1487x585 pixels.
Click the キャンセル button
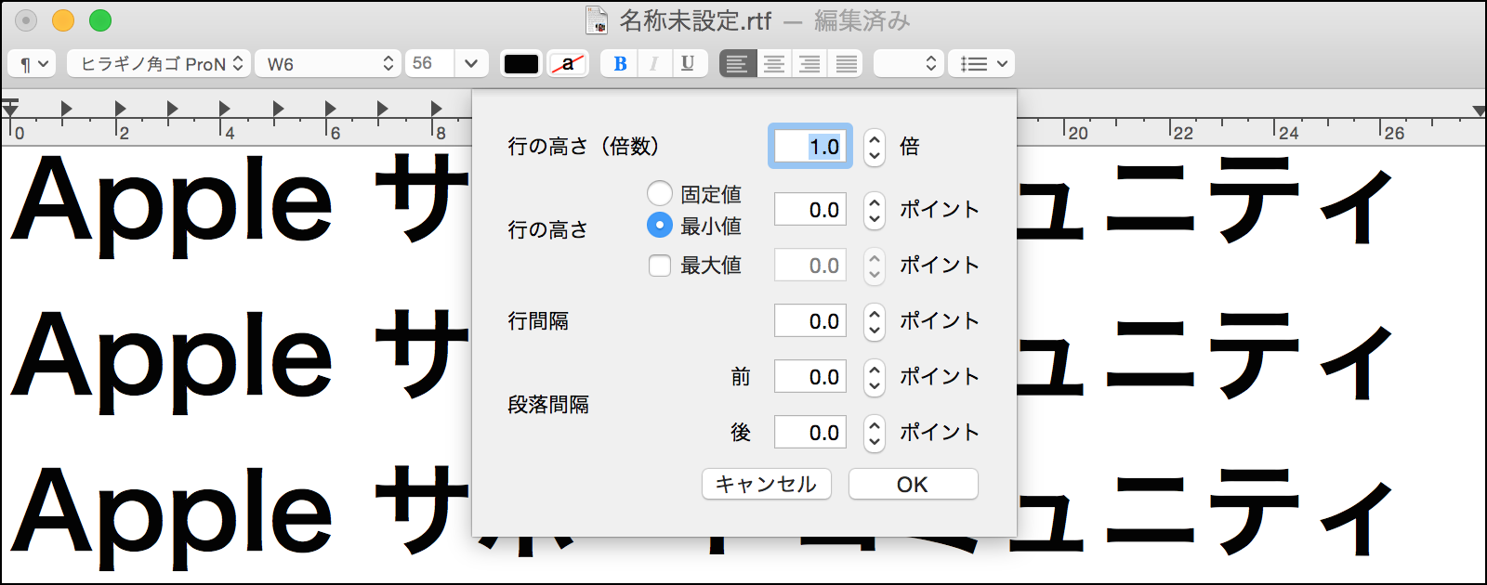[x=767, y=484]
